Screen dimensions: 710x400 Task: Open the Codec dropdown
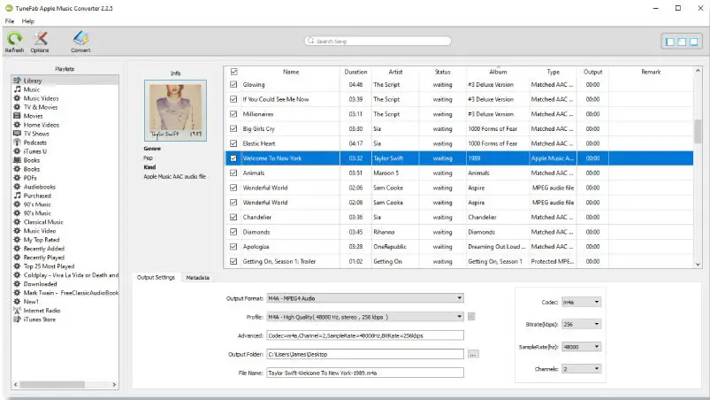point(581,302)
